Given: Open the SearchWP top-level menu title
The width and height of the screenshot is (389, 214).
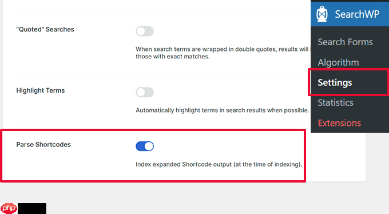Looking at the screenshot, I should pos(357,14).
